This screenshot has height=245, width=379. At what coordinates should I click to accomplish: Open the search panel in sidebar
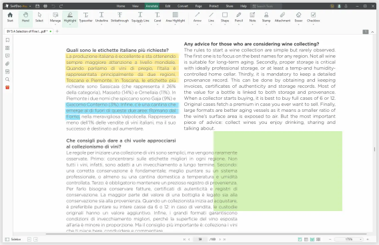tap(7, 79)
